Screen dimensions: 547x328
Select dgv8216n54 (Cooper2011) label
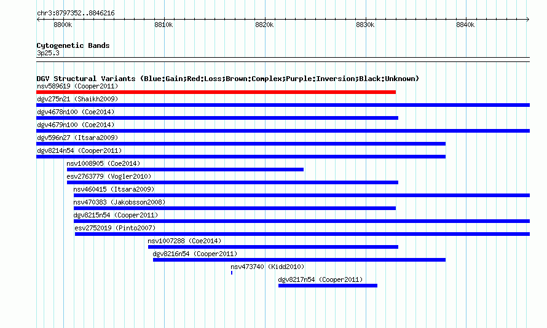pos(195,254)
